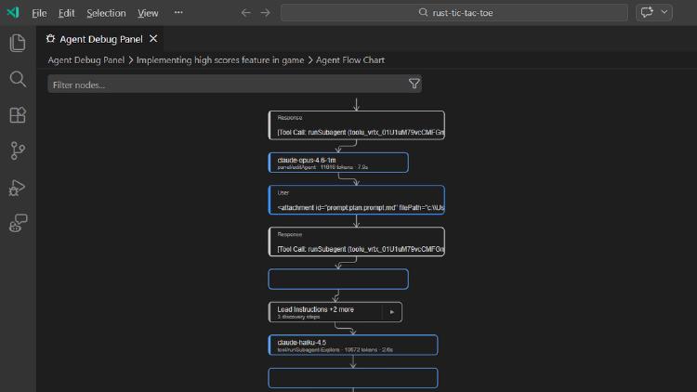Screen dimensions: 697x392
Task: Open the Selection menu
Action: [x=106, y=13]
